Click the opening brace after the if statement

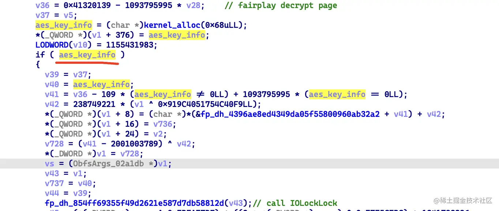click(x=38, y=65)
